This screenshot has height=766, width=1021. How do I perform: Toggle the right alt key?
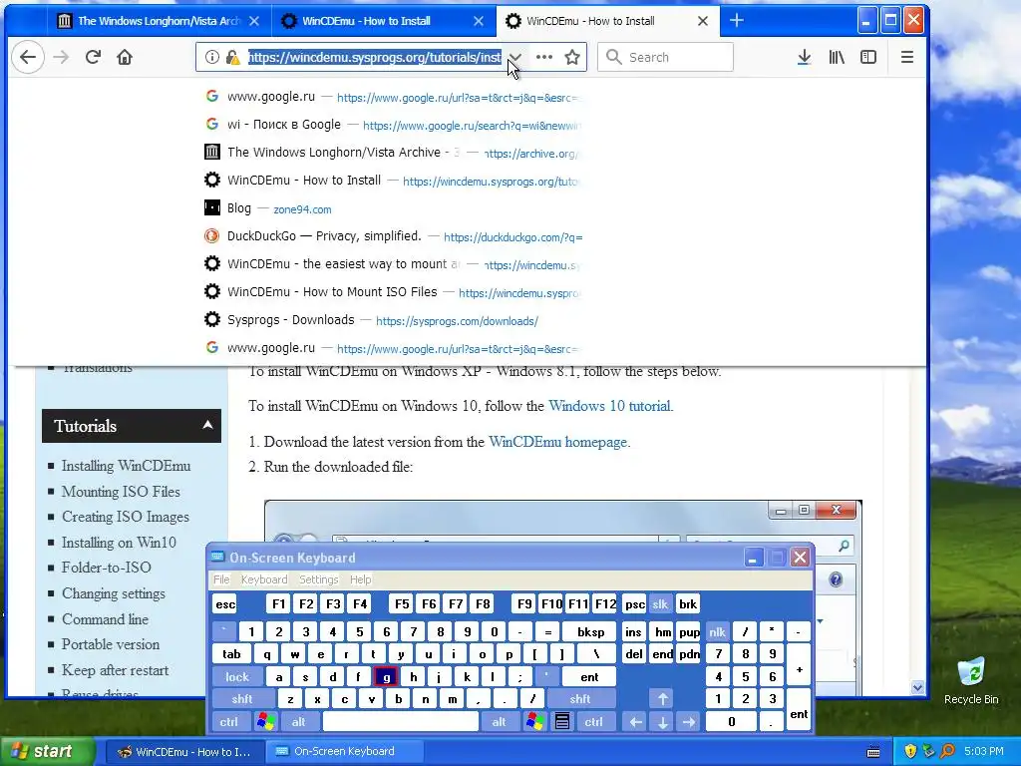(499, 722)
